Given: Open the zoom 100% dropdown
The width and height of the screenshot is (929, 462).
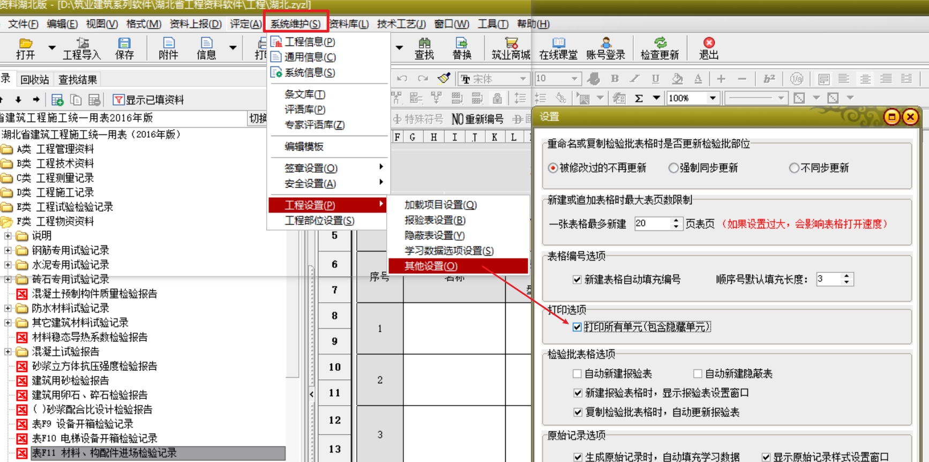Looking at the screenshot, I should tap(712, 98).
